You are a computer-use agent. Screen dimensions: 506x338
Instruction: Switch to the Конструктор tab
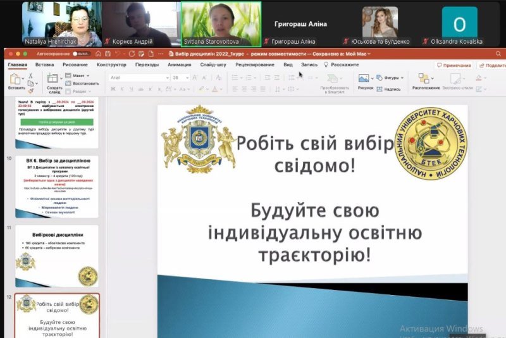click(x=111, y=65)
